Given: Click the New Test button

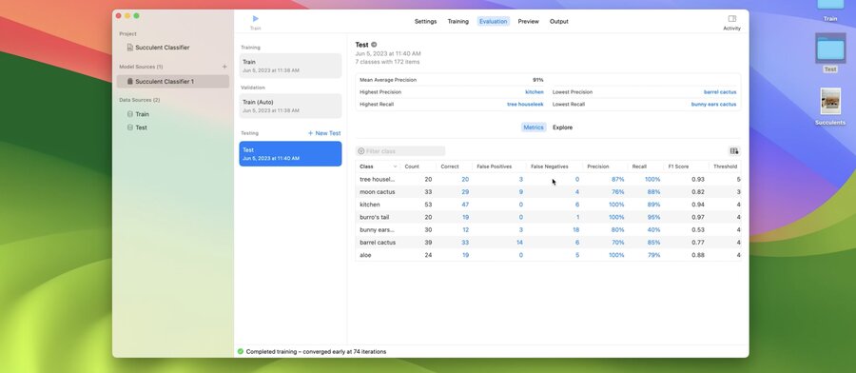Looking at the screenshot, I should (x=324, y=133).
